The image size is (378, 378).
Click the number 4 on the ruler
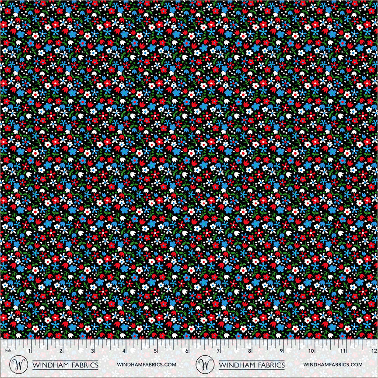pyautogui.click(x=124, y=351)
